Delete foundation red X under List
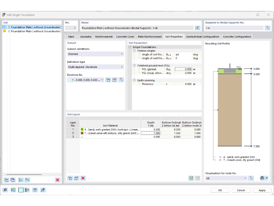Viewport: 274px width, 206px height. tap(57, 180)
